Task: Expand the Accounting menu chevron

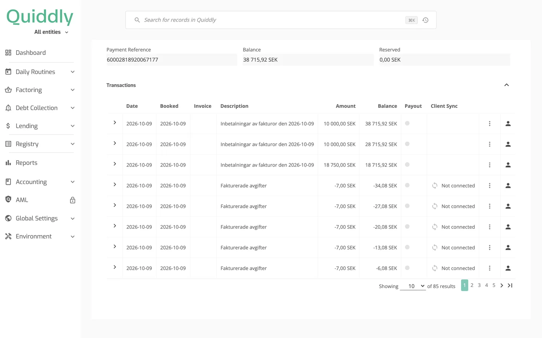Action: 73,182
